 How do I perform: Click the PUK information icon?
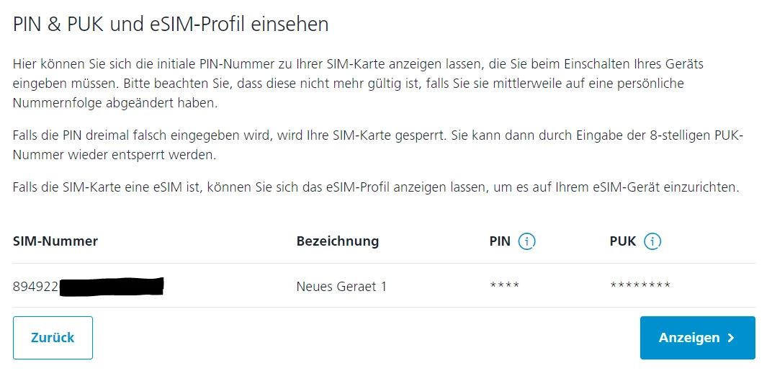click(652, 241)
